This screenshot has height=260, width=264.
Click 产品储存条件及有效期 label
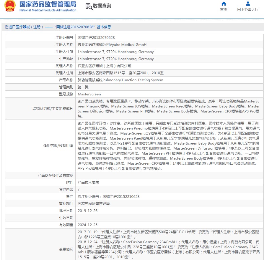click(56, 175)
